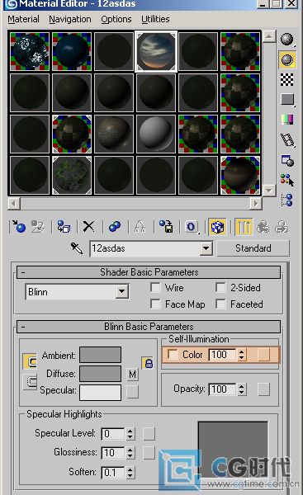This screenshot has width=303, height=495.
Task: Click the Opacity value input field
Action: point(222,389)
